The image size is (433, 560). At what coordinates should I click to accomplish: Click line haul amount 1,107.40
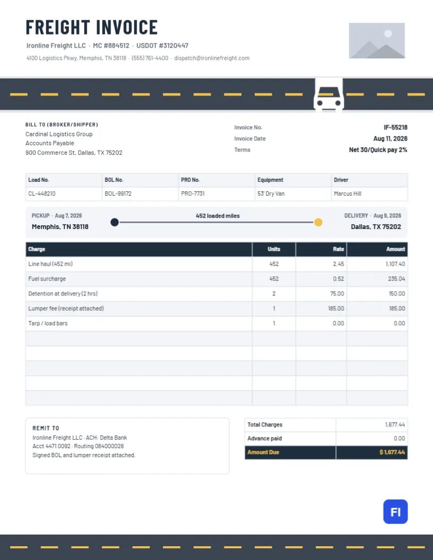click(x=395, y=264)
